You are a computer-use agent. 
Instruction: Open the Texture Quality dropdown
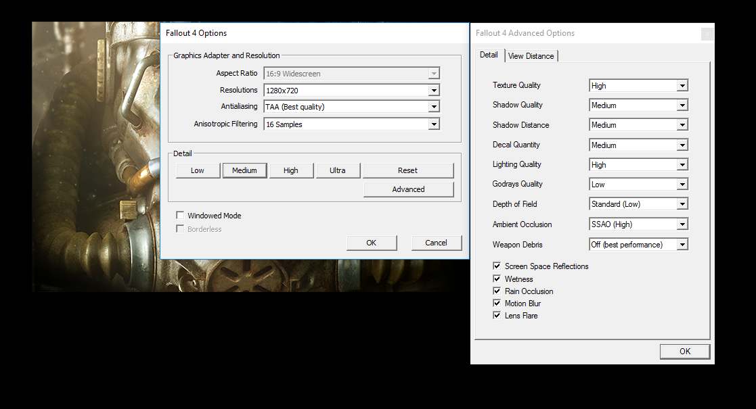point(638,86)
